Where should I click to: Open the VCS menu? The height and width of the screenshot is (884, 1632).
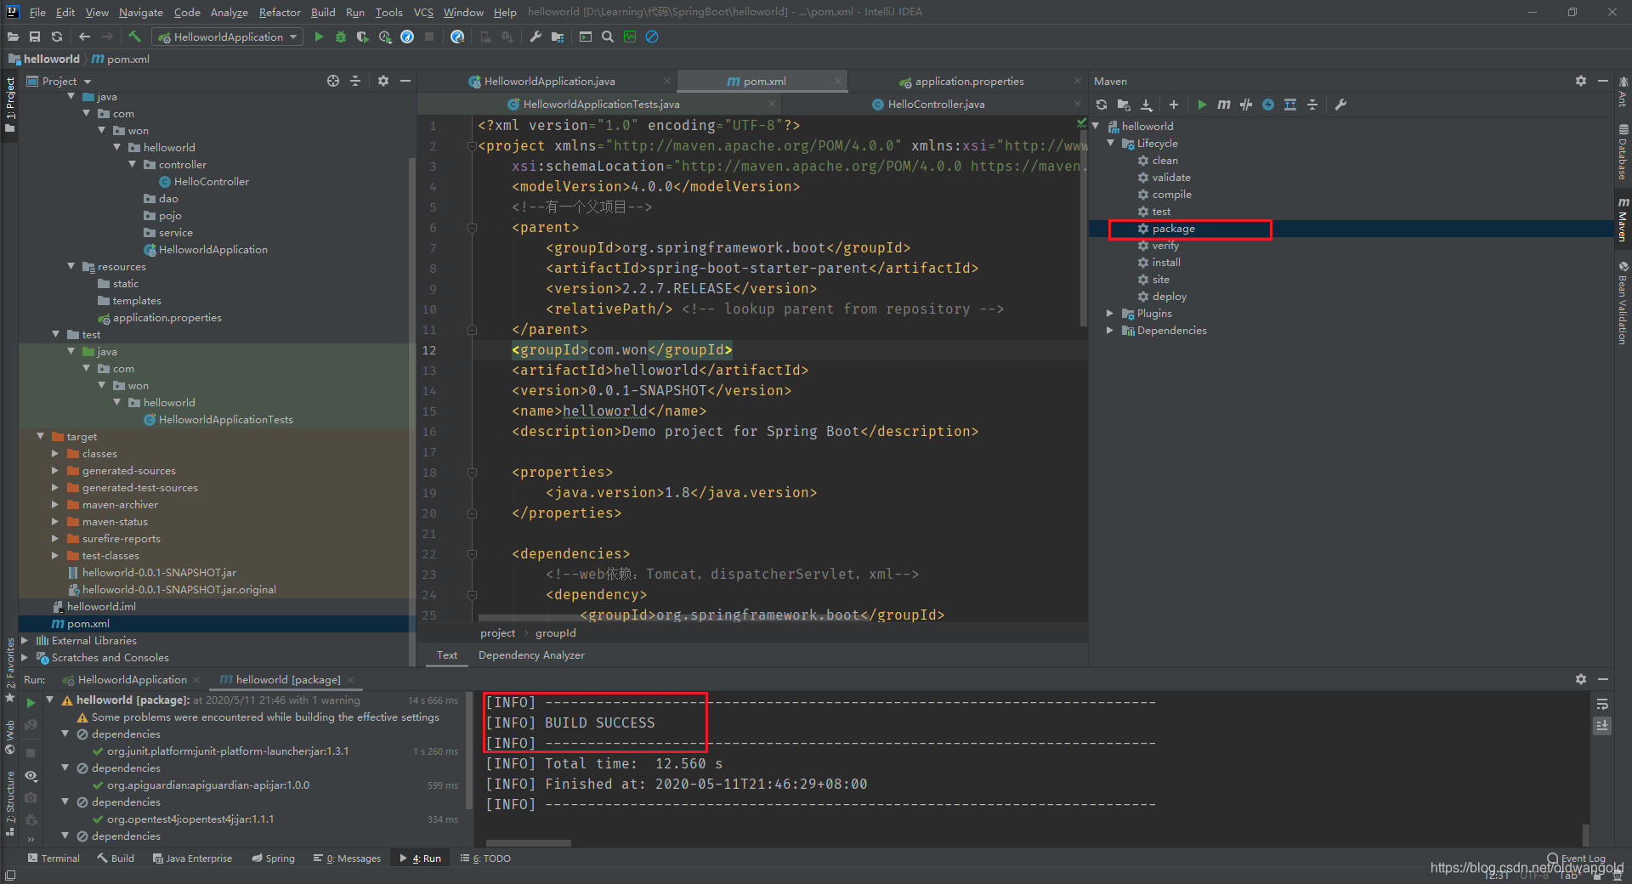click(423, 12)
